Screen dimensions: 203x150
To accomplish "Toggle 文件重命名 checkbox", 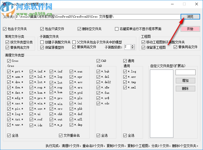I will [x=61, y=135].
